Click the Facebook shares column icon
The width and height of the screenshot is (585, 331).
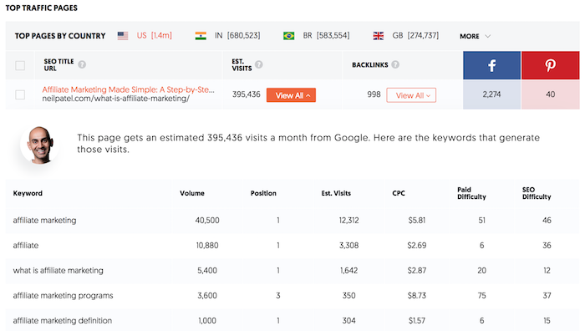coord(491,65)
